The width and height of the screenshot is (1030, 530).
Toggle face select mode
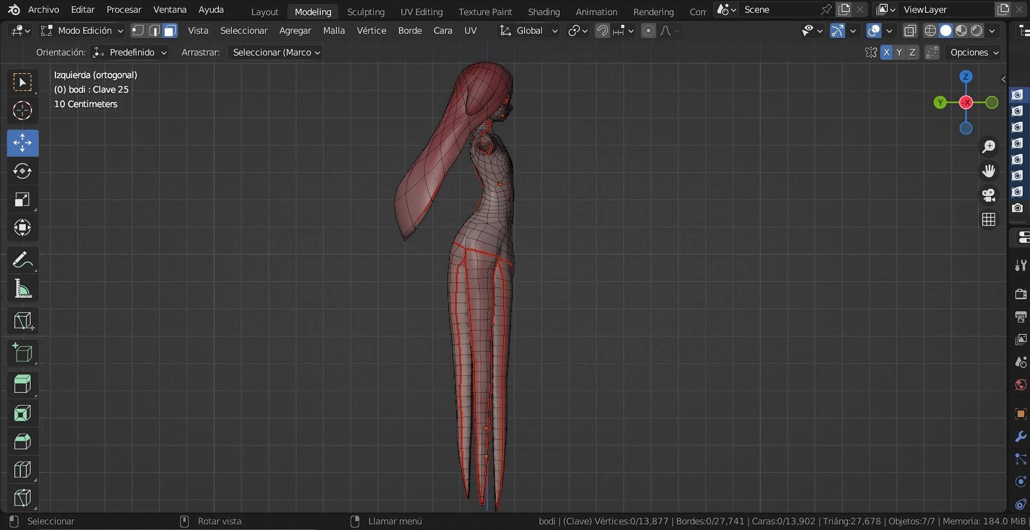coord(170,31)
